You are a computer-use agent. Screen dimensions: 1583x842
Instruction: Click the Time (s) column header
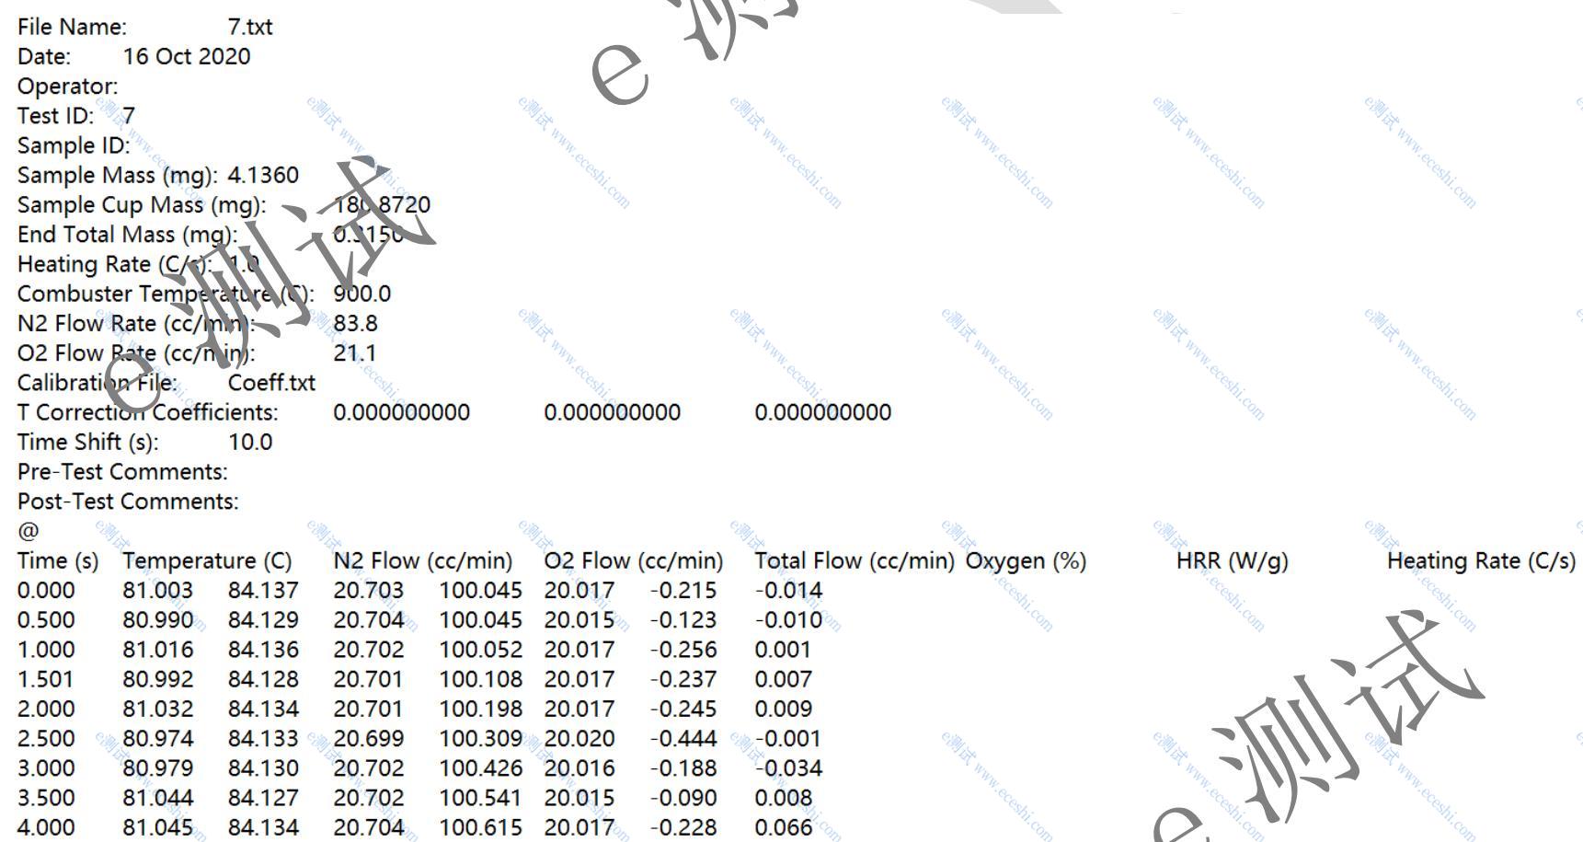click(x=58, y=561)
